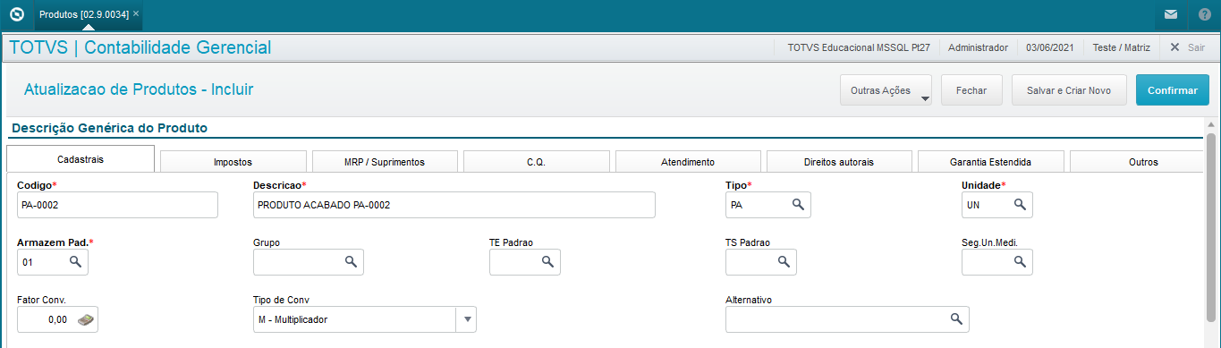Click the Administrador user label
Image resolution: width=1221 pixels, height=348 pixels.
[978, 47]
